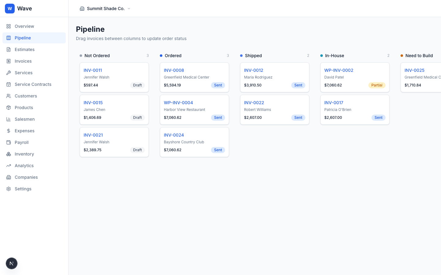The height and width of the screenshot is (275, 441).
Task: Click the Draft badge on INV-0015
Action: coord(138,118)
